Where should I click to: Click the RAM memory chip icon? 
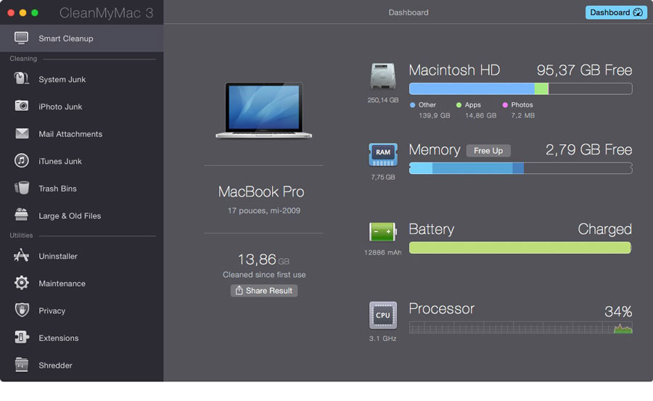point(382,155)
